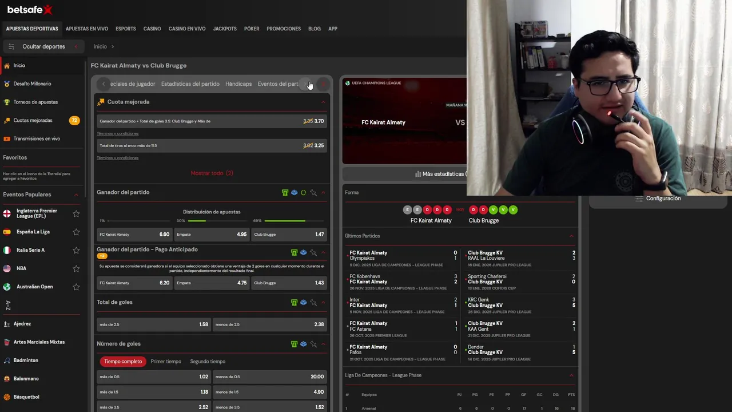
Task: Favorite Australian Open with star
Action: (76, 287)
